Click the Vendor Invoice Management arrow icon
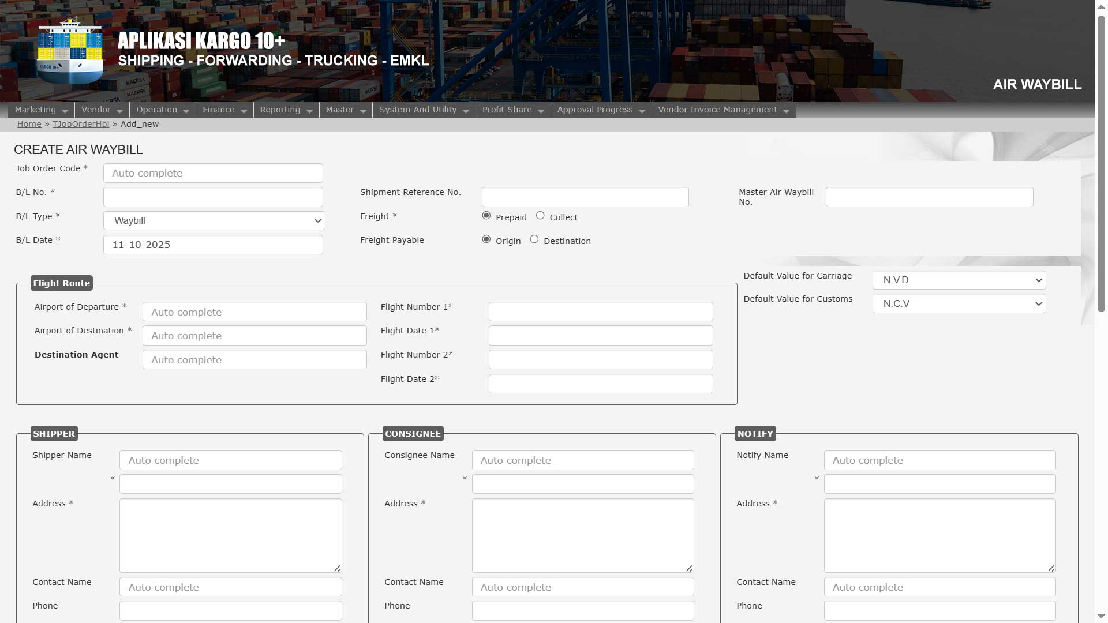The height and width of the screenshot is (623, 1108). pos(786,111)
